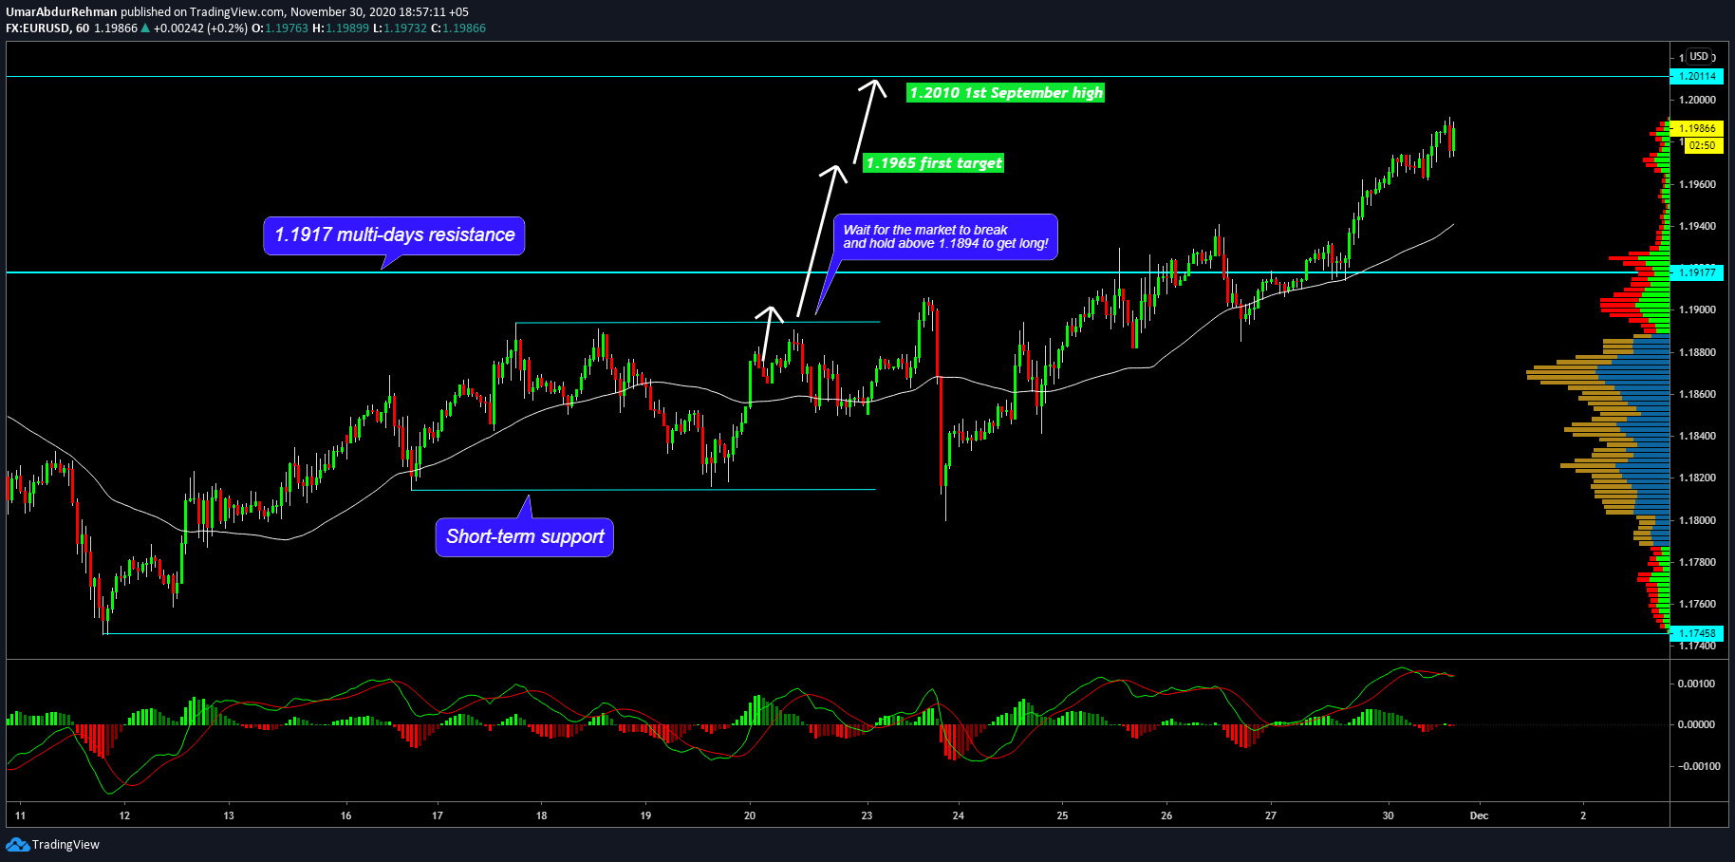
Task: Click the 02:50 countdown timer label
Action: coord(1702,145)
